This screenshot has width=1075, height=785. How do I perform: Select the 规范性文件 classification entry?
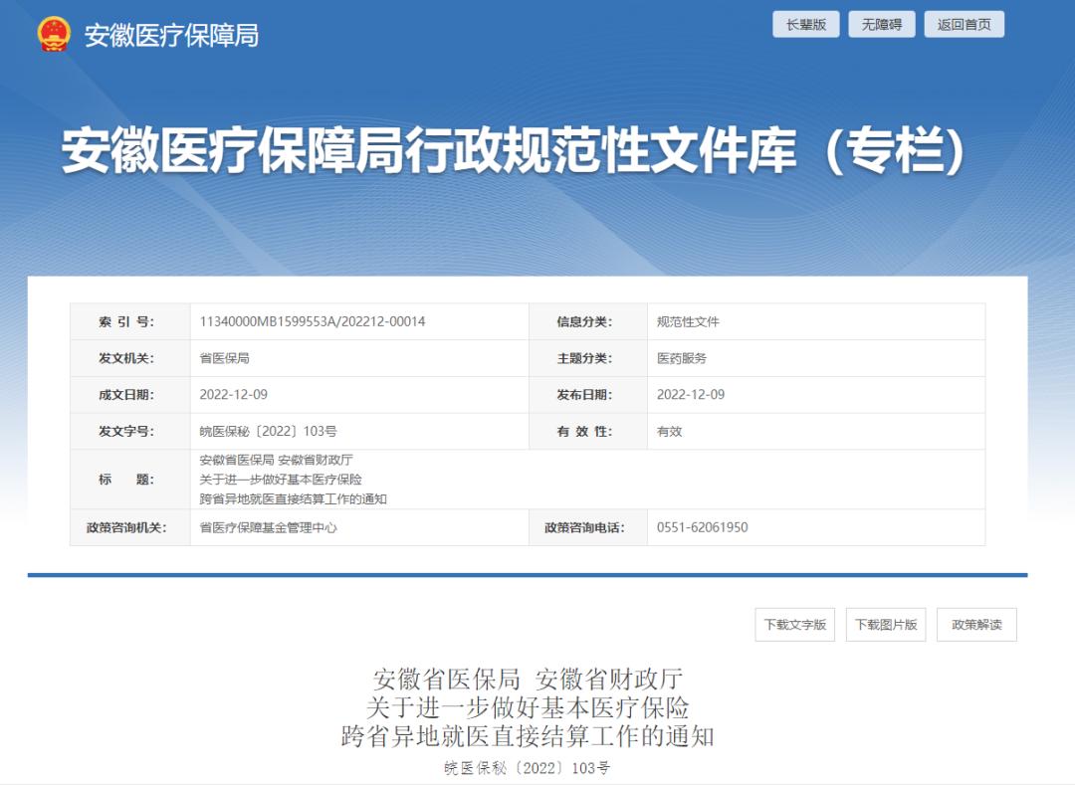(x=683, y=322)
